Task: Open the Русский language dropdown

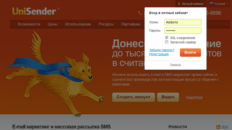Action: (219, 4)
